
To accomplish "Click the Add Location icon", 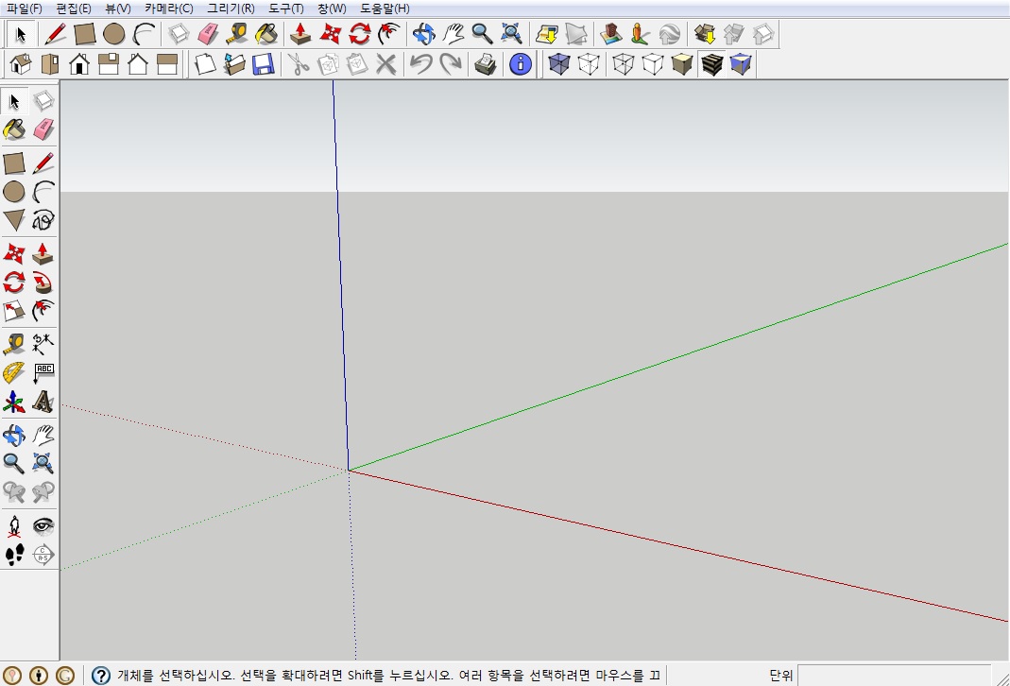I will pos(547,33).
